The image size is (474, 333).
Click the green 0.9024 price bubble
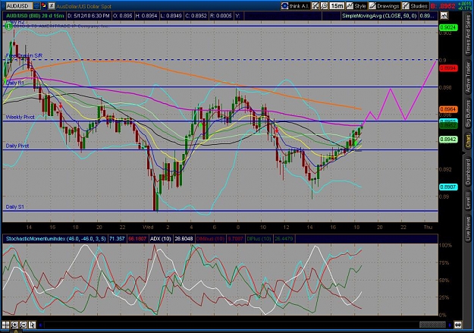tap(448, 27)
